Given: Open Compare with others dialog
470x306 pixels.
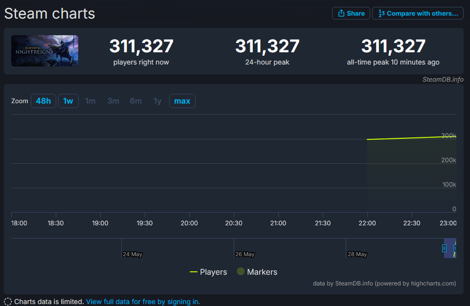Looking at the screenshot, I should point(418,13).
